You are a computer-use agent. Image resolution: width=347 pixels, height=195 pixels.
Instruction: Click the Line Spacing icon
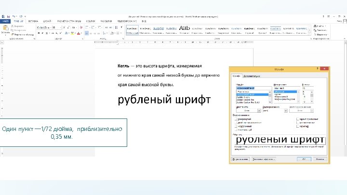click(105, 33)
